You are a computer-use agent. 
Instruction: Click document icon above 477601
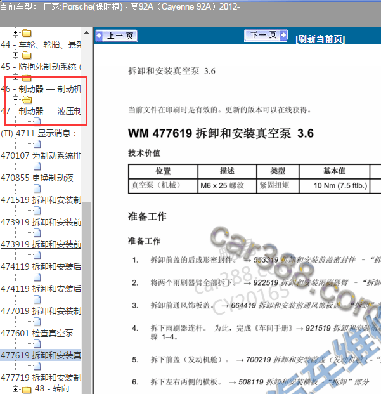37,322
